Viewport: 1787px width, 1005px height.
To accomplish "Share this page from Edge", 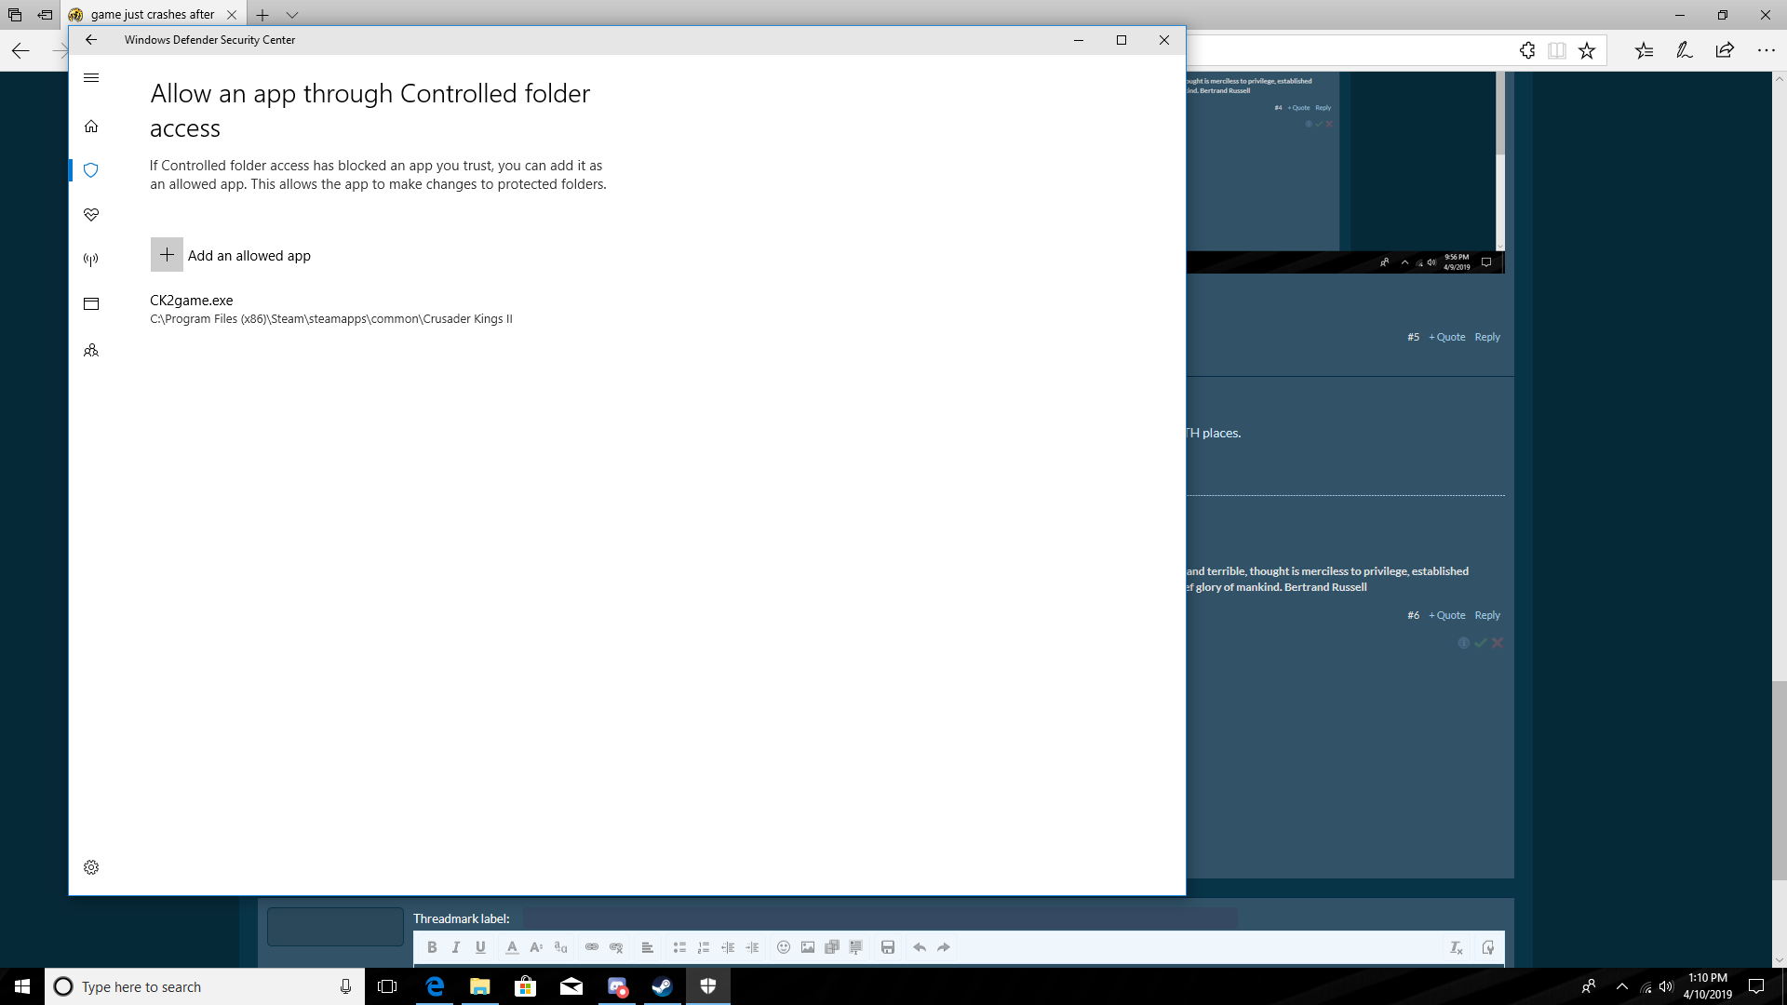I will coord(1725,50).
